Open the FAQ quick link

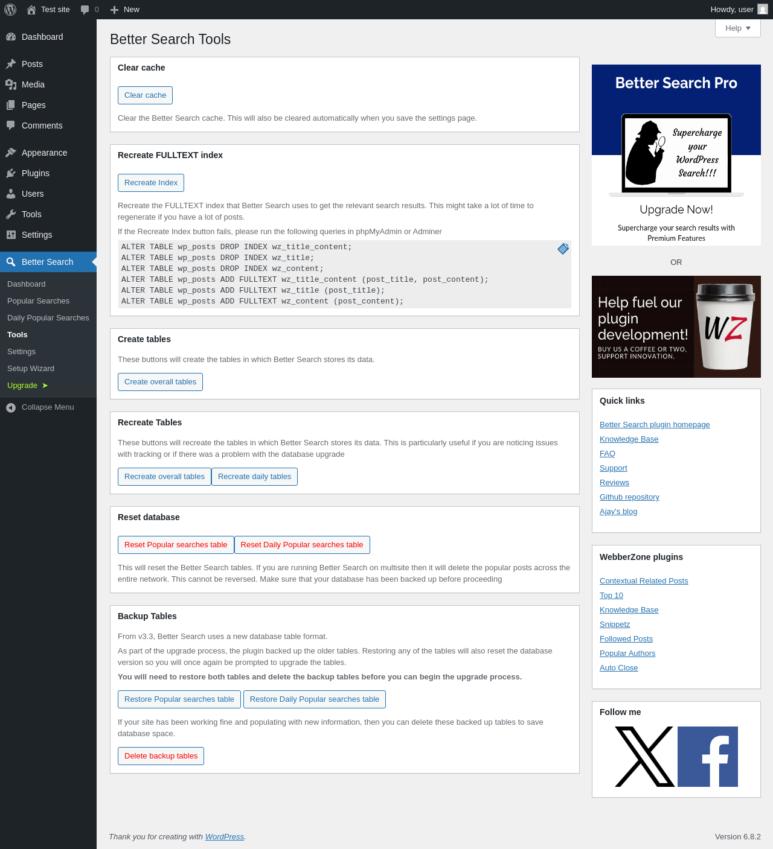(x=608, y=454)
